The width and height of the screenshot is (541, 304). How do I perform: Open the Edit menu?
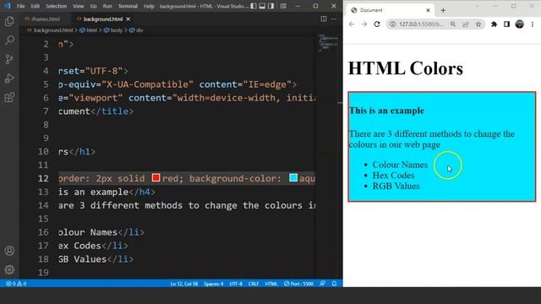[36, 6]
